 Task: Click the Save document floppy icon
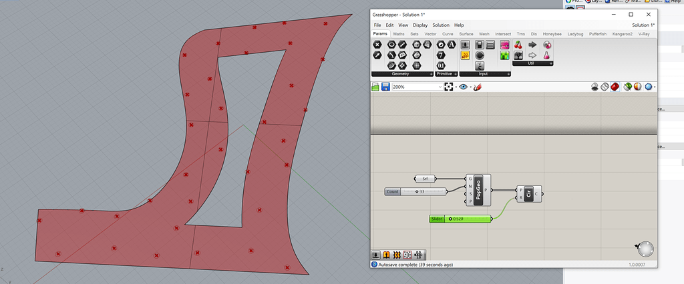click(385, 87)
